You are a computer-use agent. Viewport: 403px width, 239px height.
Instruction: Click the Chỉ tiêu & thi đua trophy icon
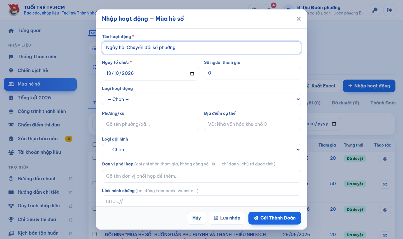coord(11,220)
